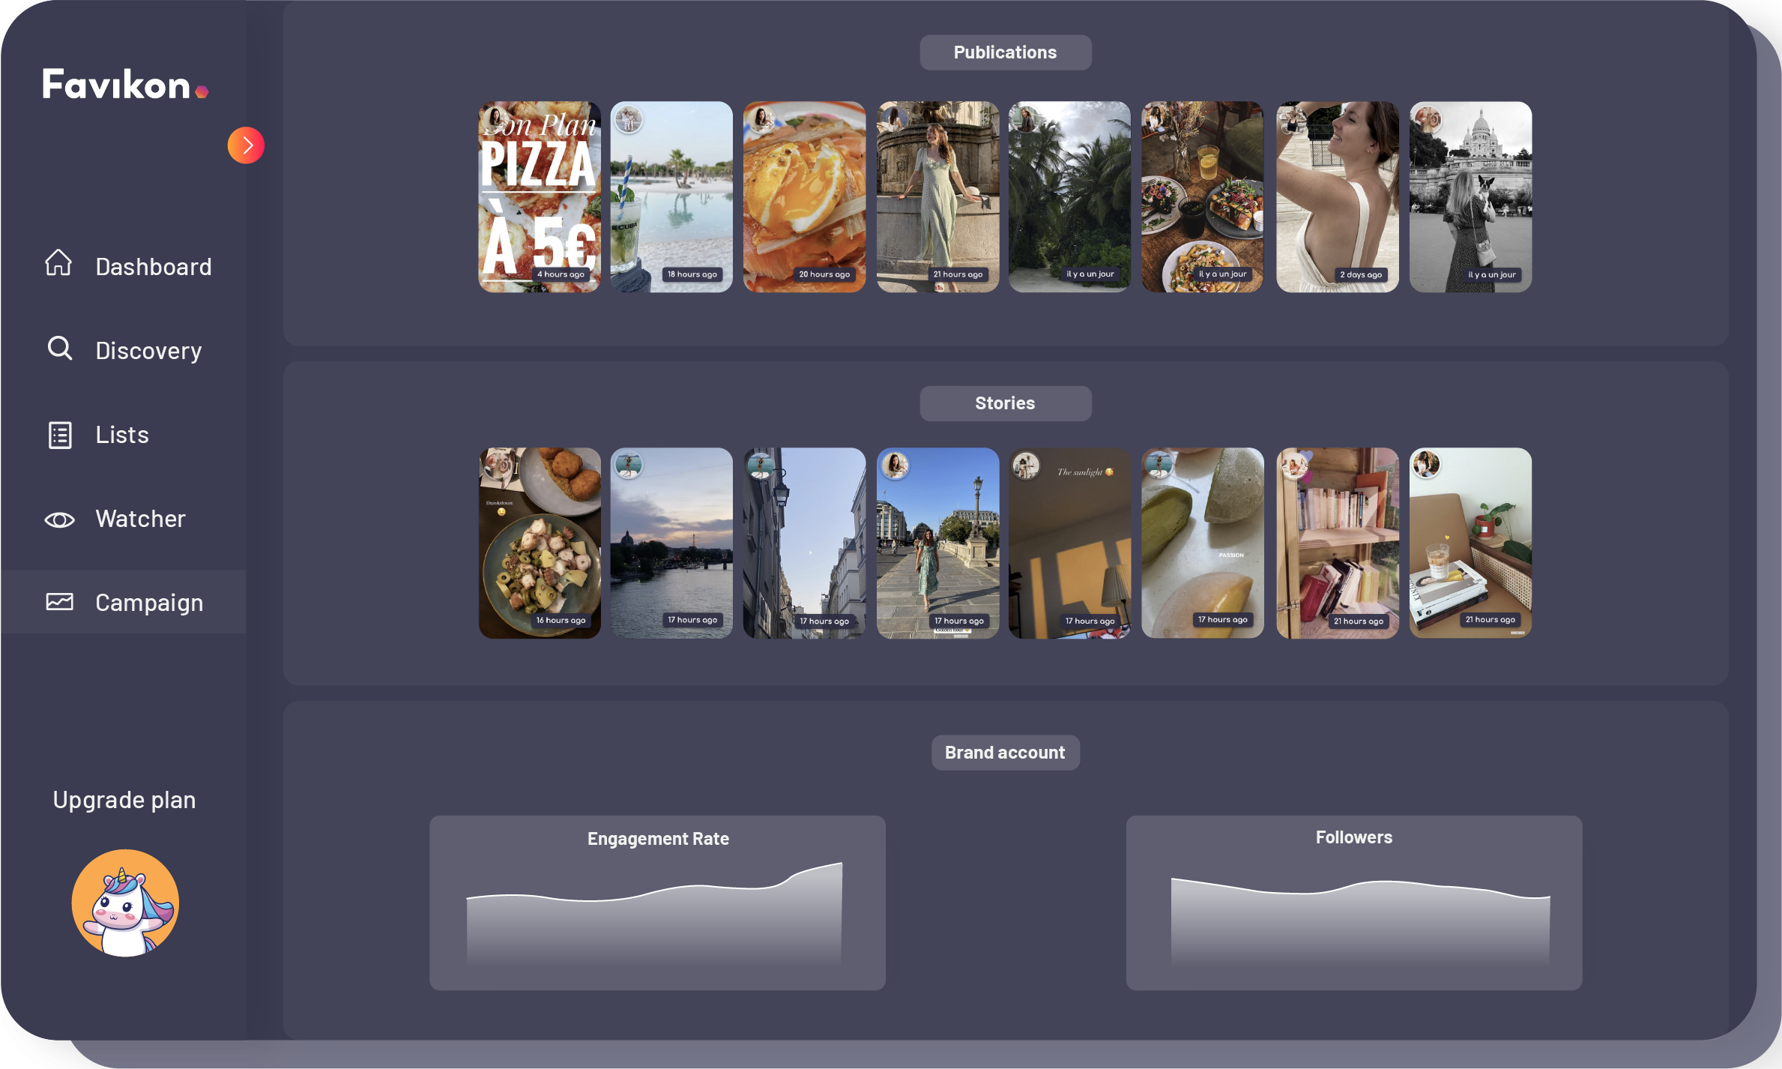Open the Engagement Rate chart card
1782x1069 pixels.
(x=657, y=903)
